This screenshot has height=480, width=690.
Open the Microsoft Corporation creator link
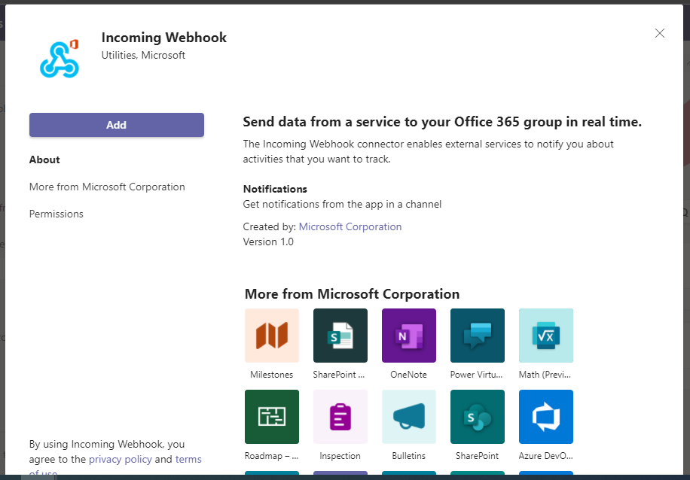[350, 226]
